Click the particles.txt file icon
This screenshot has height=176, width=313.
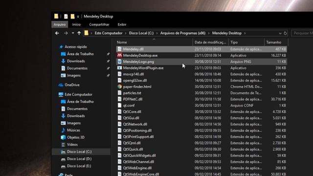[x=119, y=93]
